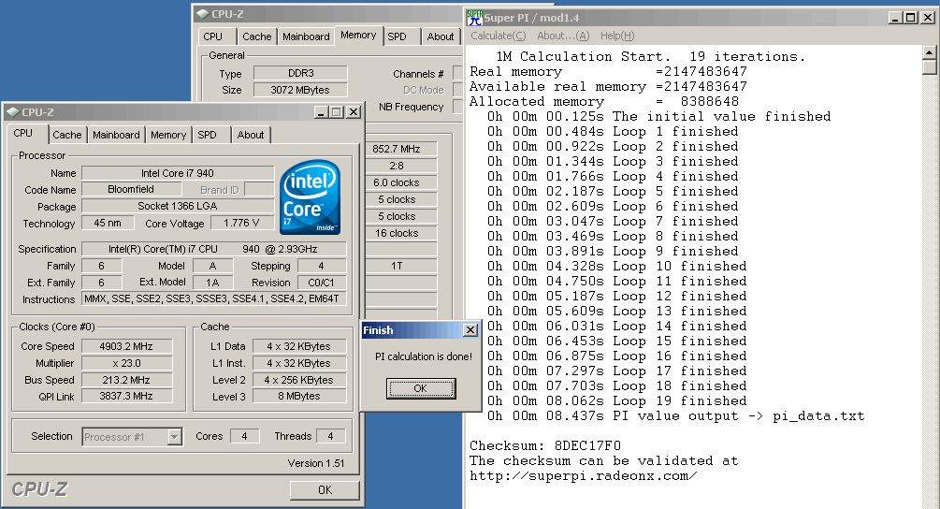Viewport: 940px width, 509px height.
Task: Click the Cores count field
Action: (244, 436)
